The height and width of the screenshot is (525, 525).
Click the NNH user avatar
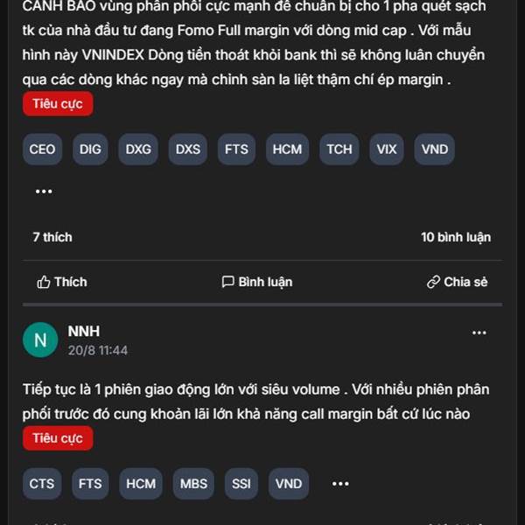click(x=40, y=339)
